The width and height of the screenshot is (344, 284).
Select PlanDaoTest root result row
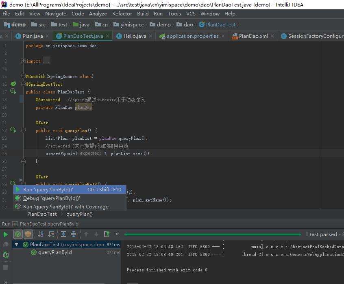coord(66,244)
